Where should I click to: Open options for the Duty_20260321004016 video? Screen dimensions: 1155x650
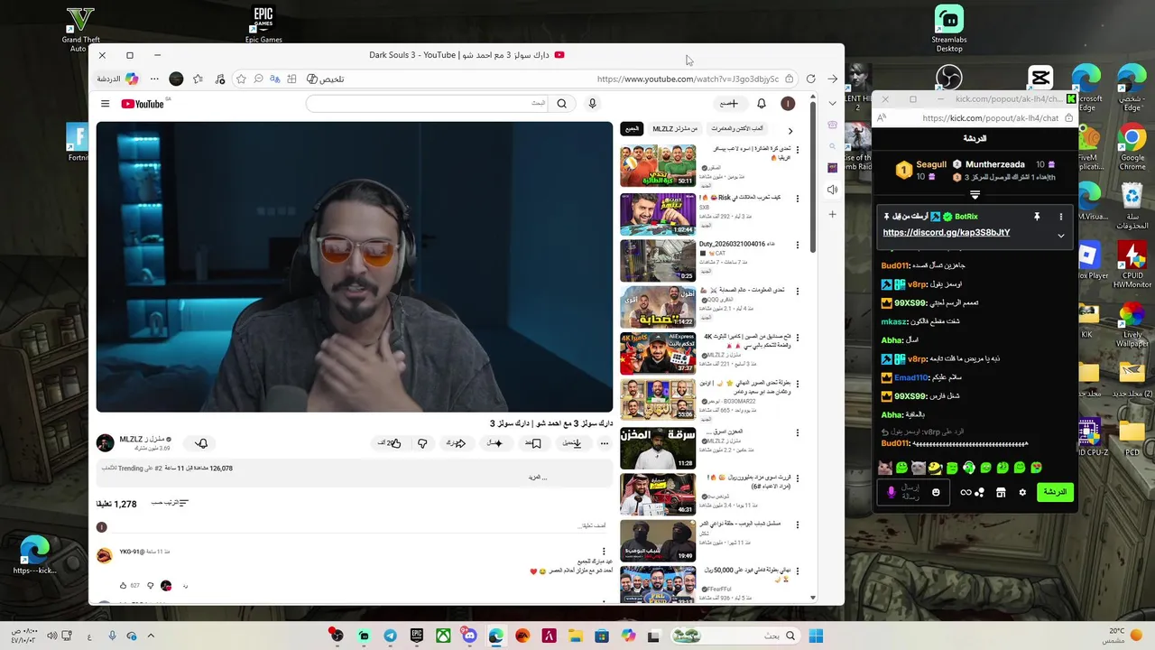pos(797,245)
